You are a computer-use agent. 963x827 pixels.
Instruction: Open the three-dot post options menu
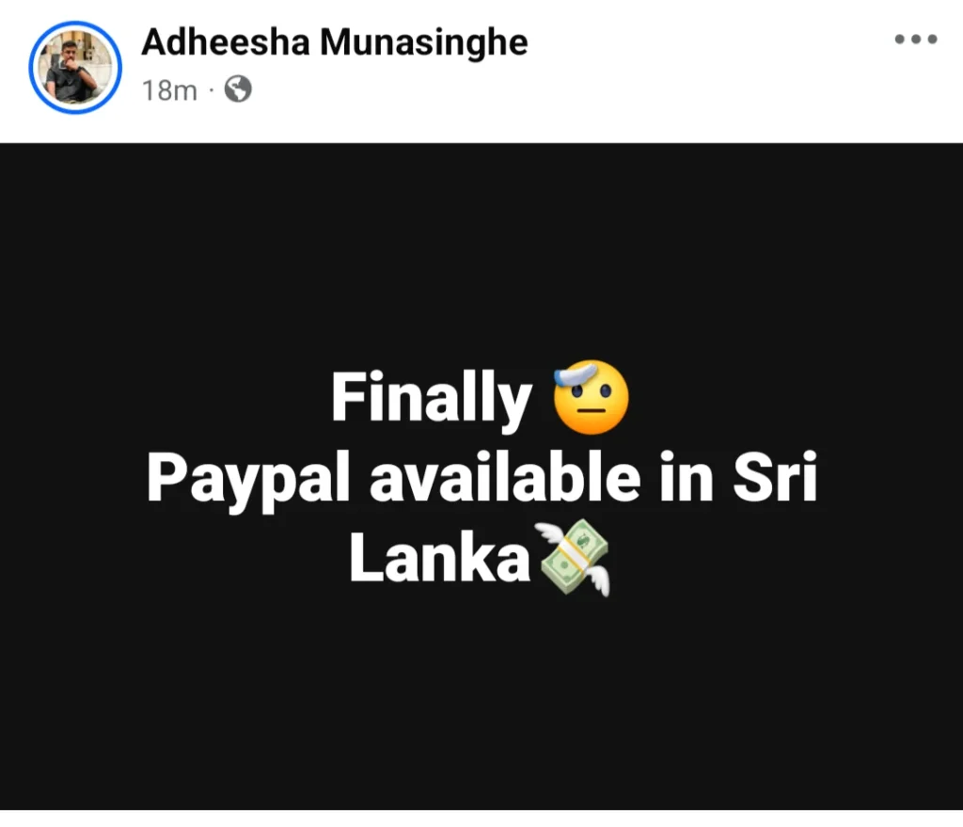[916, 40]
